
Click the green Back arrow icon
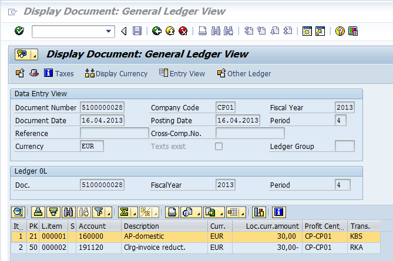tap(157, 31)
